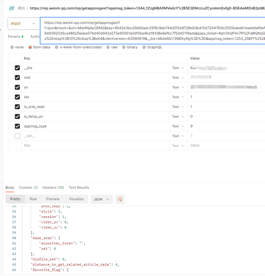This screenshot has height=276, width=265.
Task: Click the request URL input field
Action: 153,30
